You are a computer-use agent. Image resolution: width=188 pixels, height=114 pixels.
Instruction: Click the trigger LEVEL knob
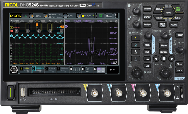tap(180, 49)
